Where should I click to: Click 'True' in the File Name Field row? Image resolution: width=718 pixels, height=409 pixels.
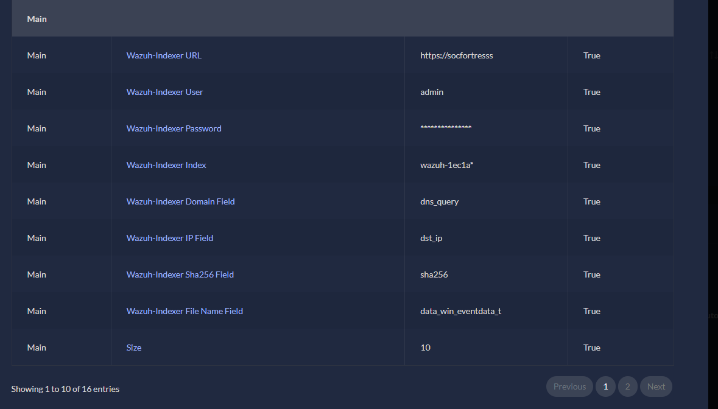click(591, 312)
